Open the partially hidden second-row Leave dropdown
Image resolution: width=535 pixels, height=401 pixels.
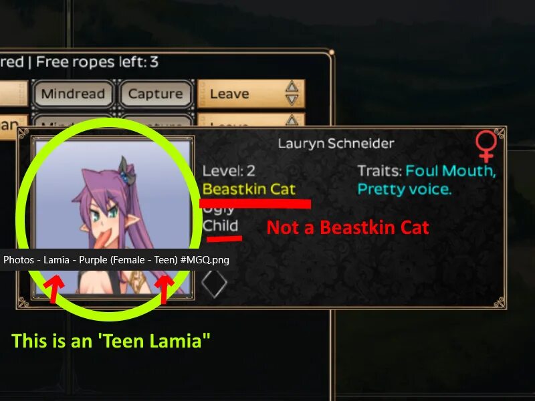tap(251, 120)
